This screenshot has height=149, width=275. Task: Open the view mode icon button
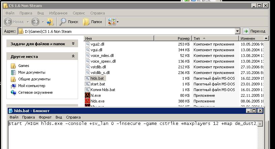[x=112, y=22]
